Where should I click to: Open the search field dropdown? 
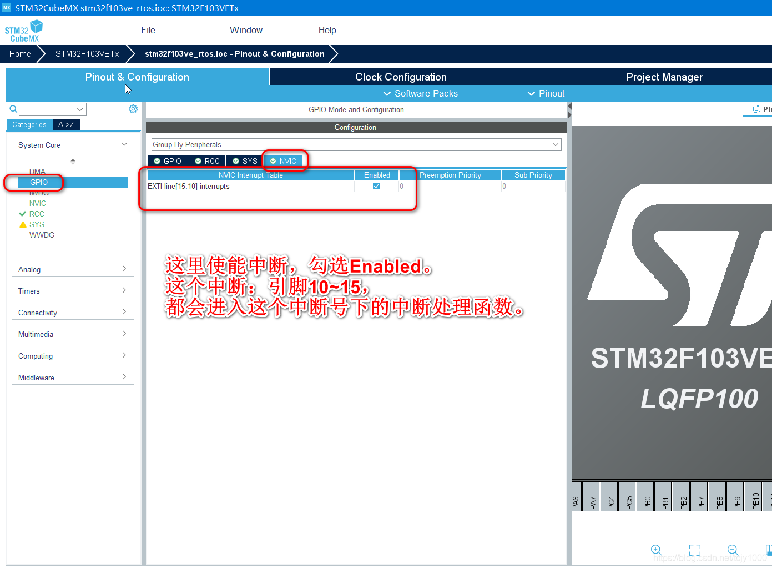(80, 109)
